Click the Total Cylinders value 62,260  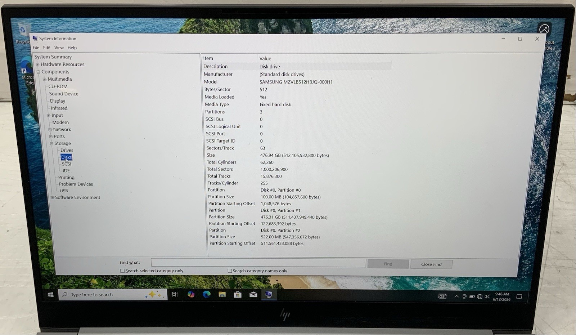267,162
